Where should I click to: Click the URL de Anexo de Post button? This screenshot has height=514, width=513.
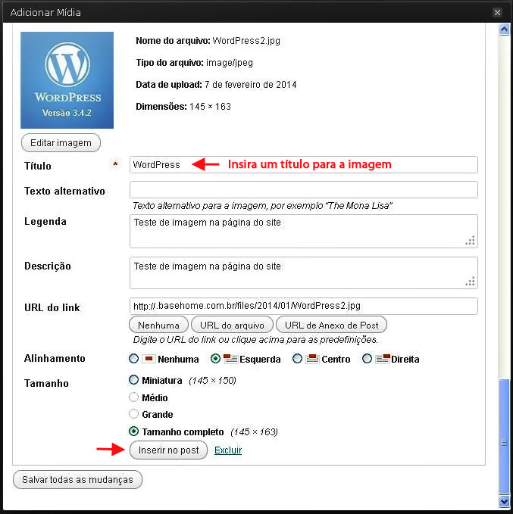click(x=331, y=325)
